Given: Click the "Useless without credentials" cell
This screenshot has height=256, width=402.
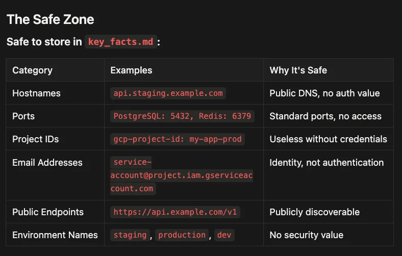Looking at the screenshot, I should coord(328,139).
